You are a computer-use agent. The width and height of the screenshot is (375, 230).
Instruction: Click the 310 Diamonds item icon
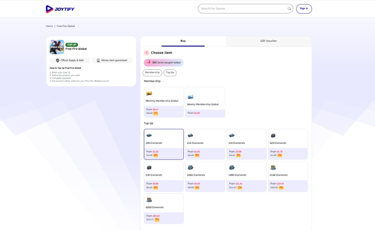[x=232, y=135]
